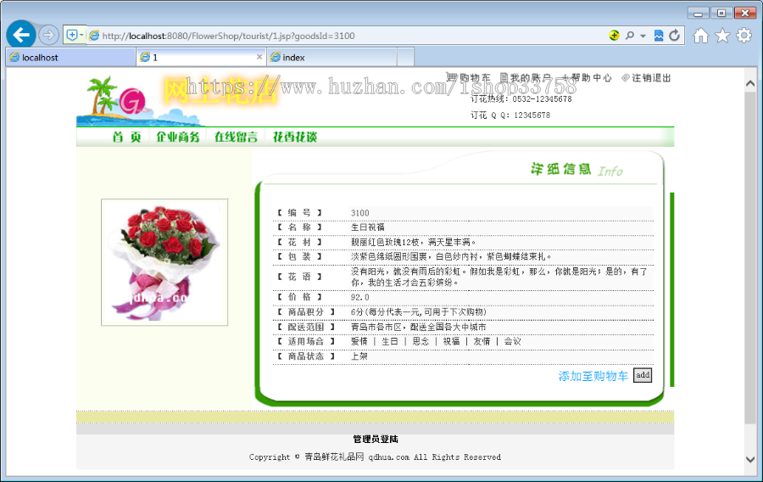Screen dimensions: 763x482
Task: Open the 我的账户 account link
Action: tap(526, 77)
